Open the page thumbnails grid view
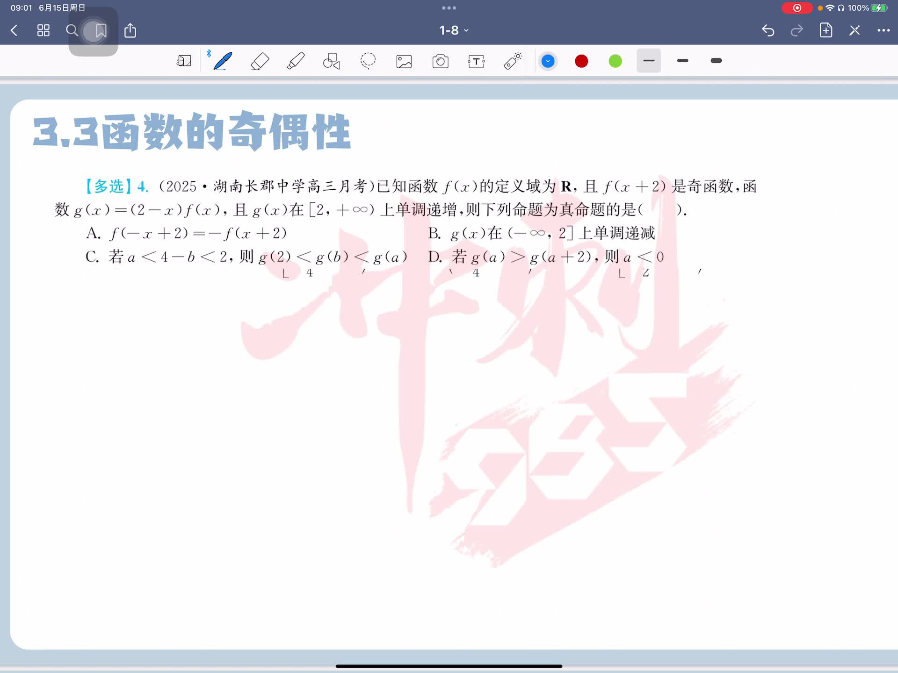 [43, 31]
